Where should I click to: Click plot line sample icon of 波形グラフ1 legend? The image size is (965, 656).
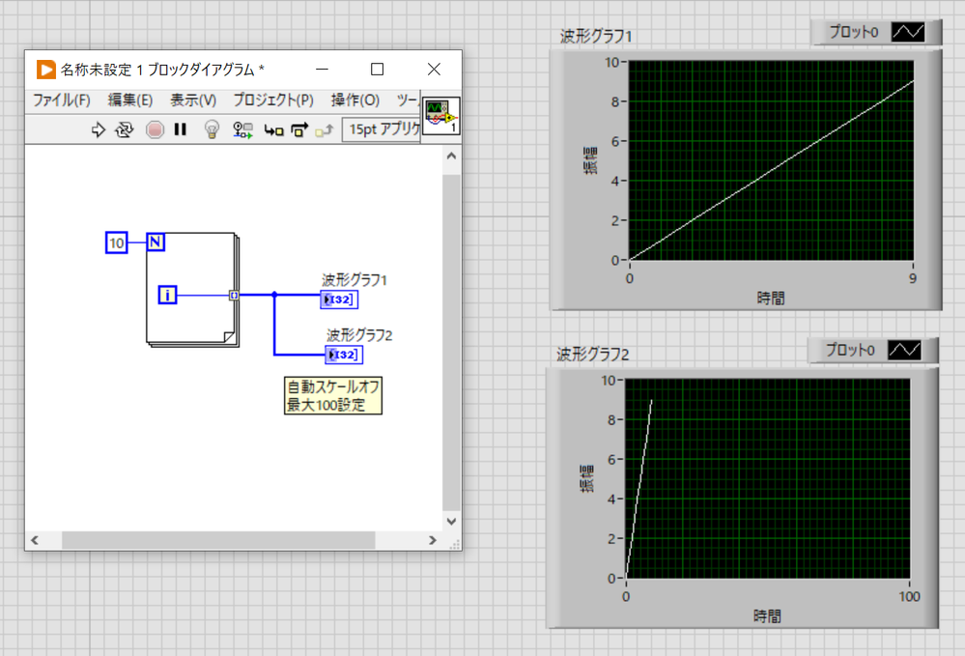coord(908,32)
